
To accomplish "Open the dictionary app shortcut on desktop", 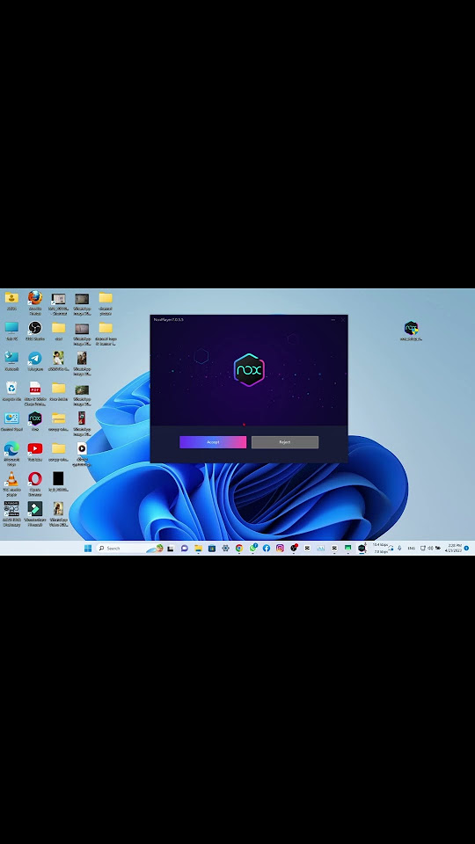I will [11, 513].
